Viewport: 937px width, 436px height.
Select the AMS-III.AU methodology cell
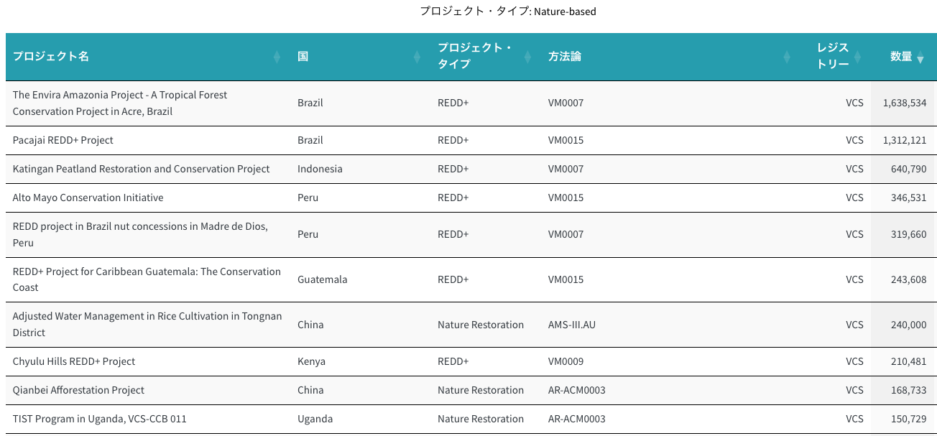(x=571, y=325)
